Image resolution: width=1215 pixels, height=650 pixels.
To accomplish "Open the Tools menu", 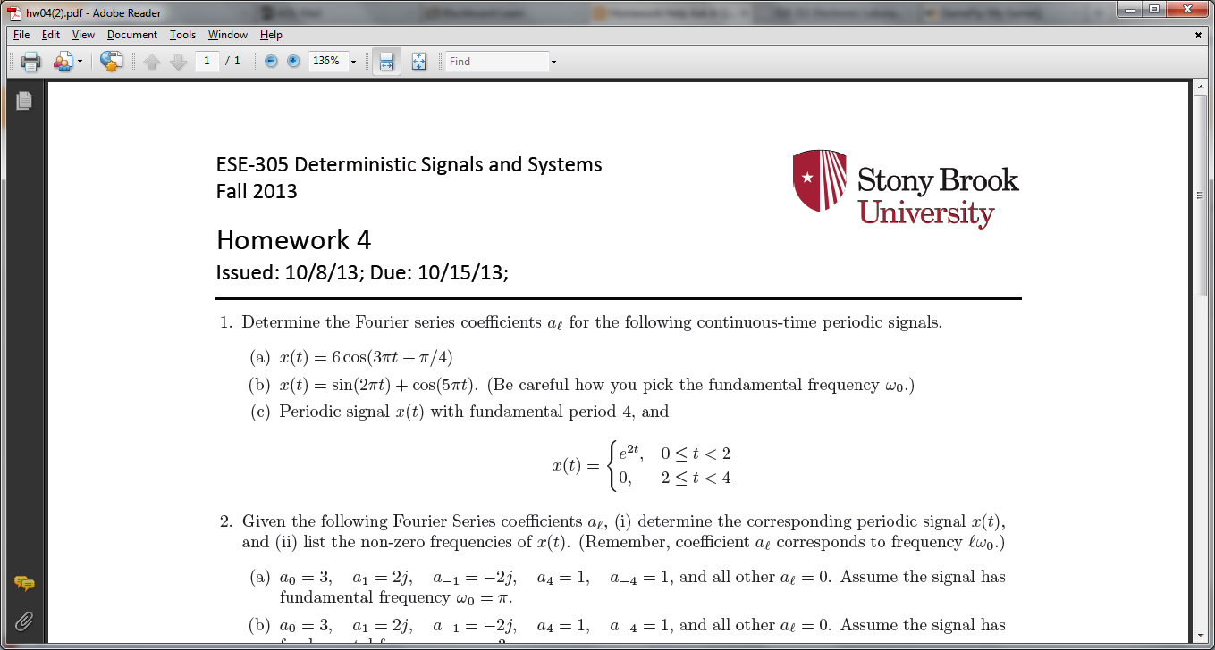I will pos(182,35).
